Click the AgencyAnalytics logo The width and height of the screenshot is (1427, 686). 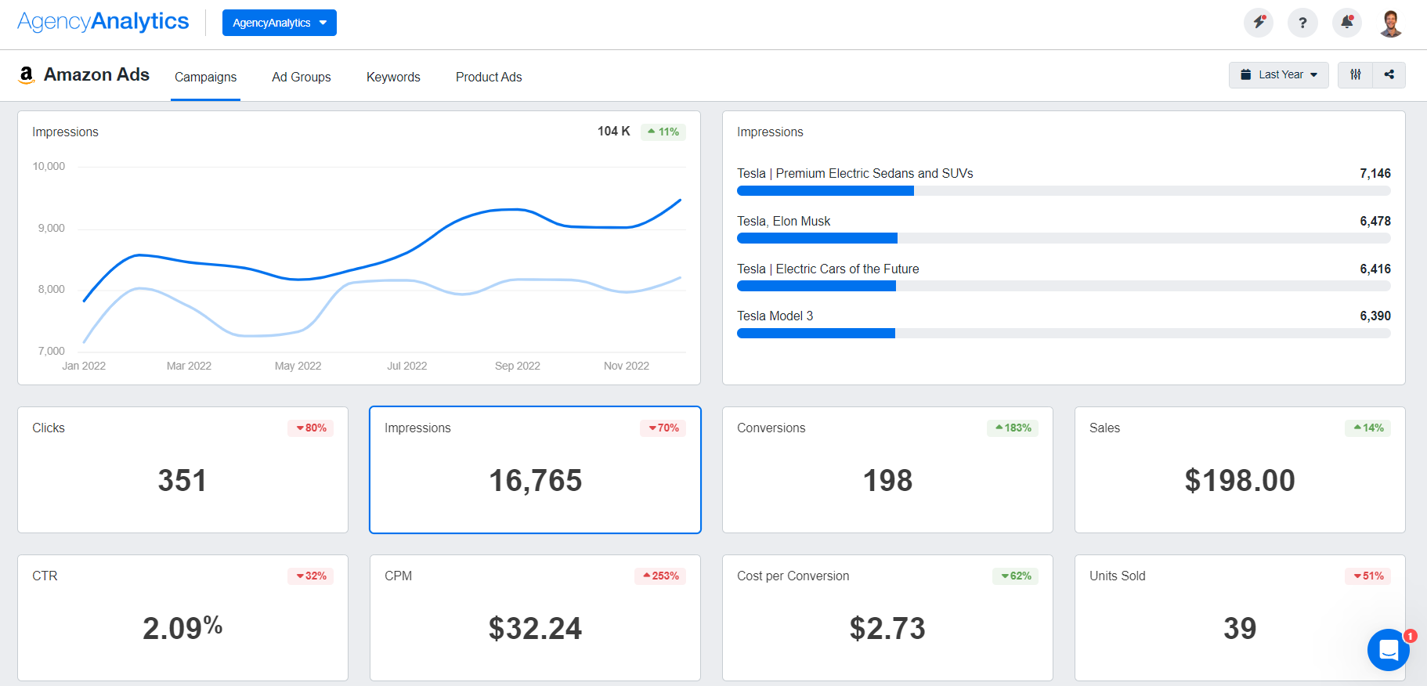pyautogui.click(x=103, y=22)
